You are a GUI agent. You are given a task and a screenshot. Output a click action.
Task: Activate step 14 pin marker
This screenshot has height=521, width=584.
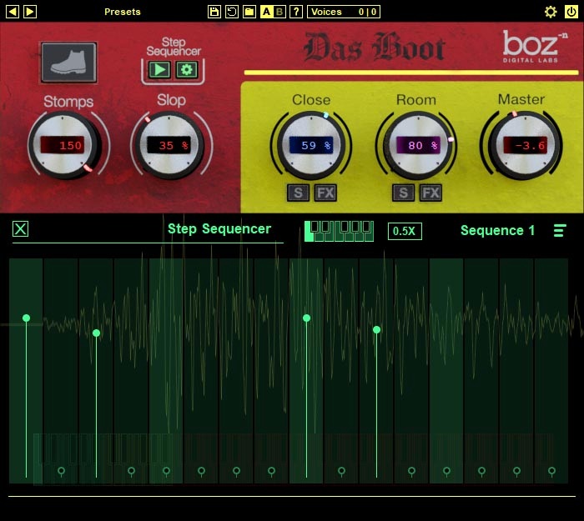tap(481, 472)
